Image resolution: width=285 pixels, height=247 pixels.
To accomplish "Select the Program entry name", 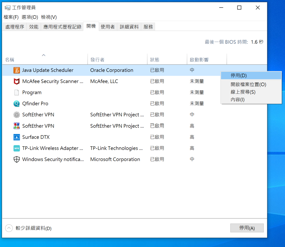I will coord(32,92).
